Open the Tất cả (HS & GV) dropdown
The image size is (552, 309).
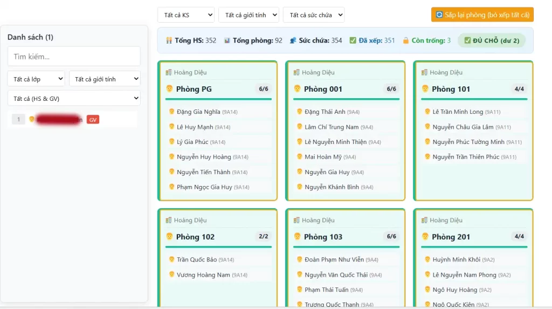[x=74, y=99]
